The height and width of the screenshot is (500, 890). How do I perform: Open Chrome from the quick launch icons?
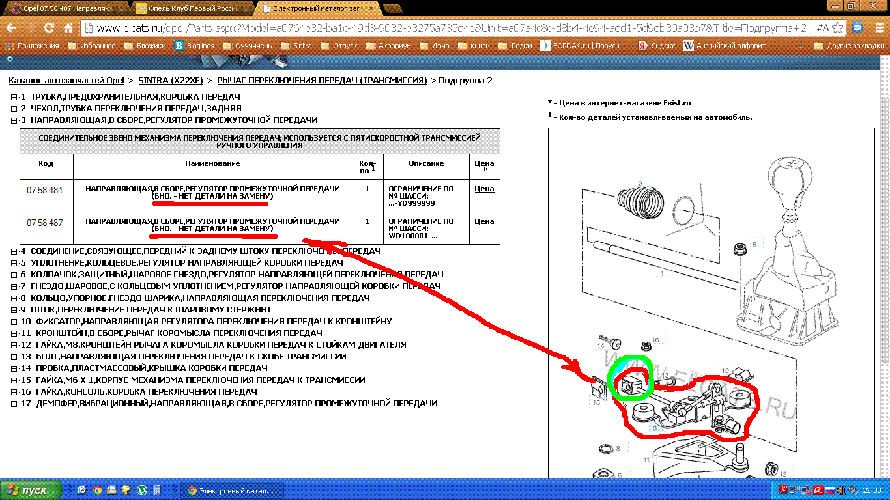tap(97, 490)
